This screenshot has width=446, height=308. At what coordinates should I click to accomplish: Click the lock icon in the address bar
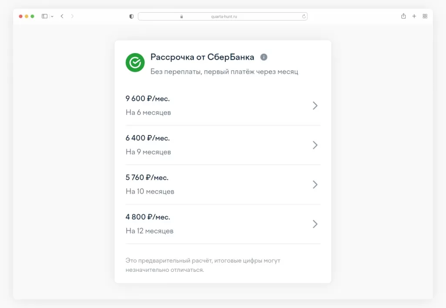pos(182,17)
